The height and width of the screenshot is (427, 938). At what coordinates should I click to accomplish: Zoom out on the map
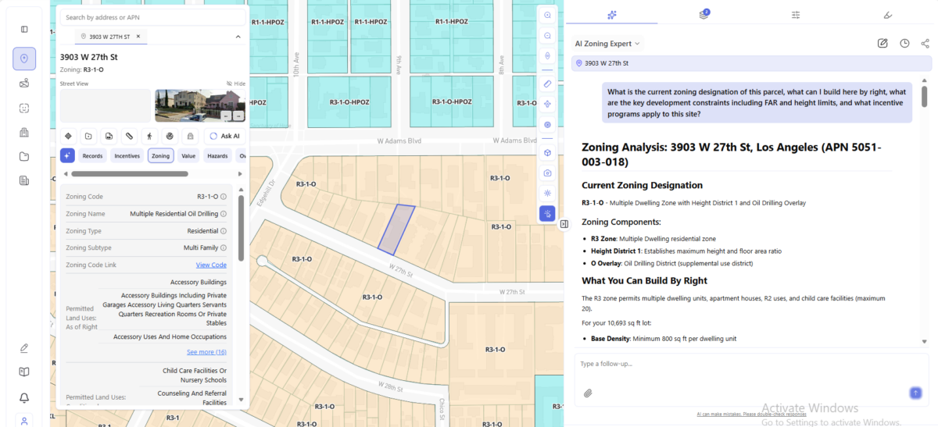[x=547, y=36]
